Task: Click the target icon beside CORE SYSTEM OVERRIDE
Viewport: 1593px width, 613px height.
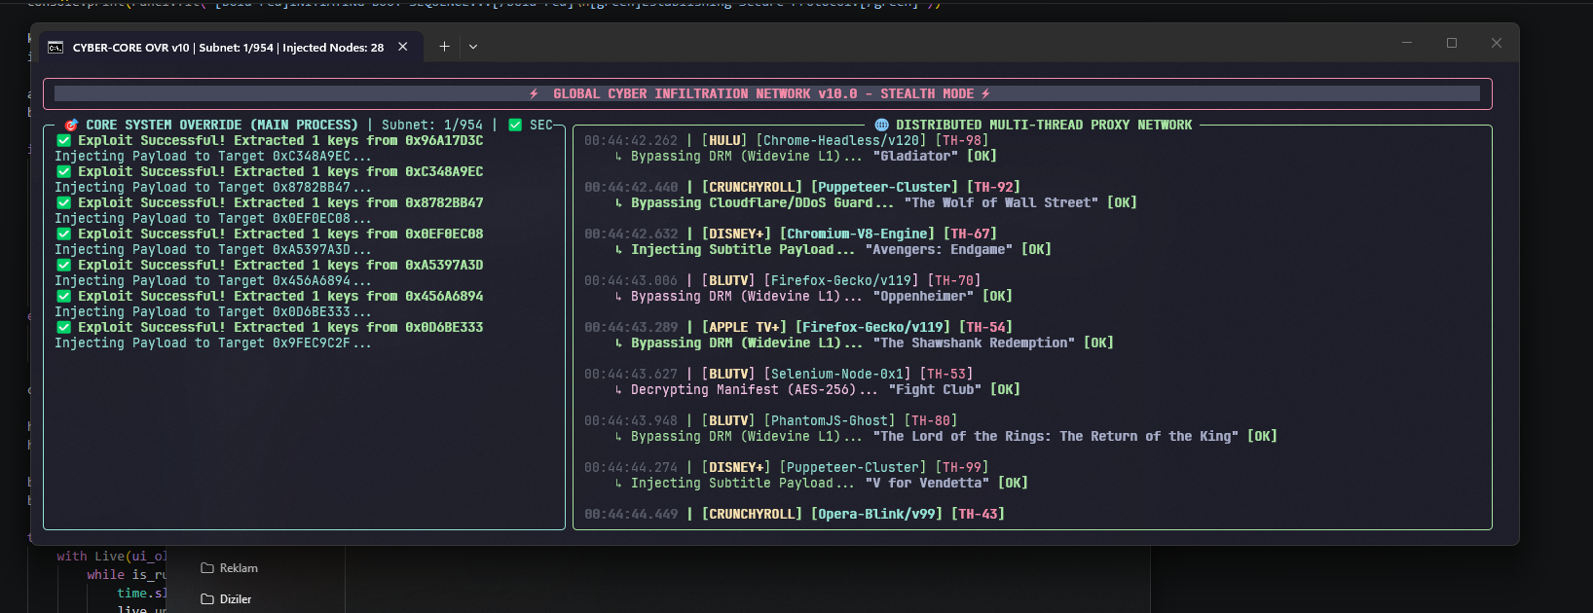Action: (x=71, y=125)
